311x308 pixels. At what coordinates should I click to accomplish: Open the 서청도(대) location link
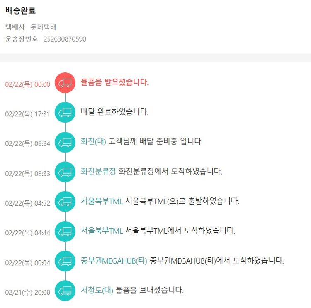pyautogui.click(x=97, y=290)
